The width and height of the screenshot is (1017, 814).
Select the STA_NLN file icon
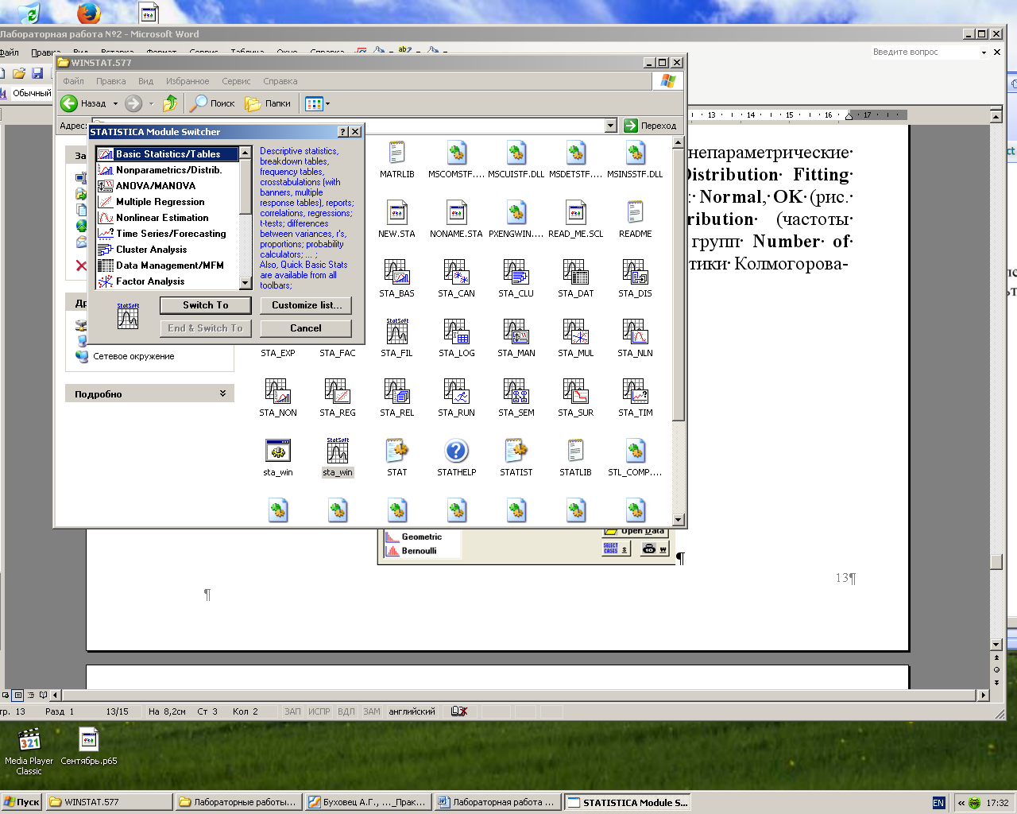(635, 332)
